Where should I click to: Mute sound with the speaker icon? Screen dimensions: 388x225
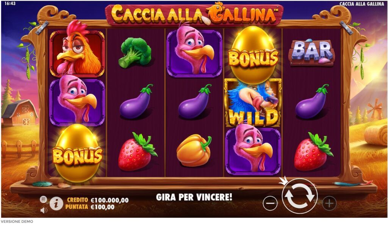[44, 210]
